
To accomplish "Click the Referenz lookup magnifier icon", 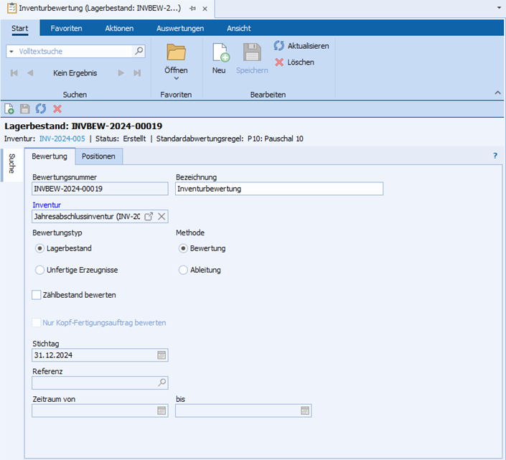I will [161, 383].
